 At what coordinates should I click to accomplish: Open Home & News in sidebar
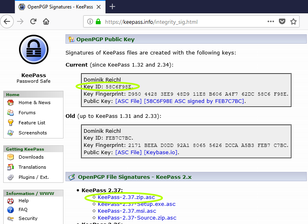point(34,103)
